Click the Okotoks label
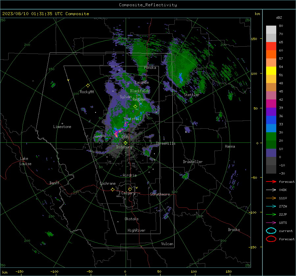 tap(132, 219)
